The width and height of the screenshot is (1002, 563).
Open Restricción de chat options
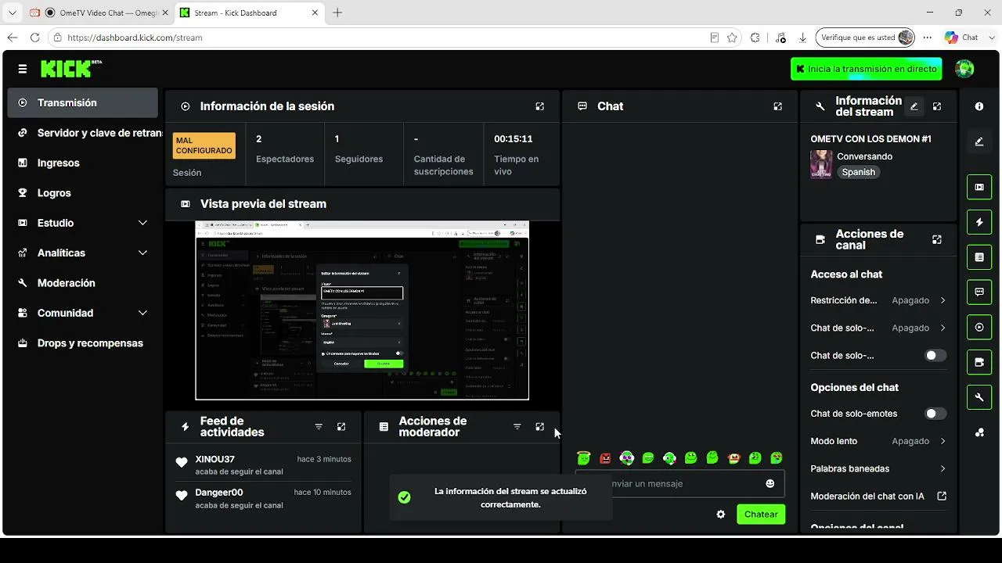[x=878, y=300]
